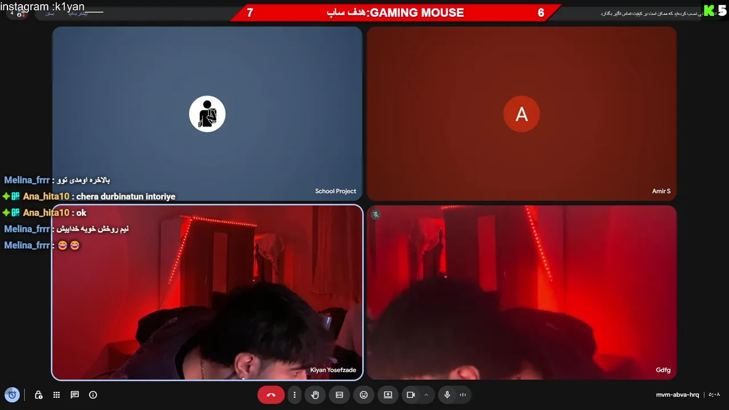Click the audio level bars beside the microphone
The height and width of the screenshot is (410, 729).
[463, 395]
